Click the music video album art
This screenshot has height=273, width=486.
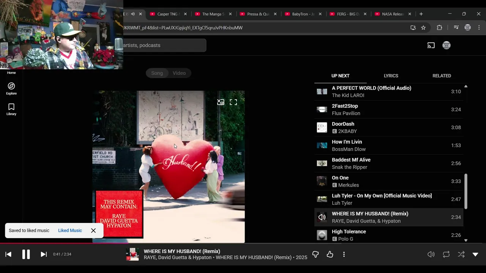click(169, 167)
